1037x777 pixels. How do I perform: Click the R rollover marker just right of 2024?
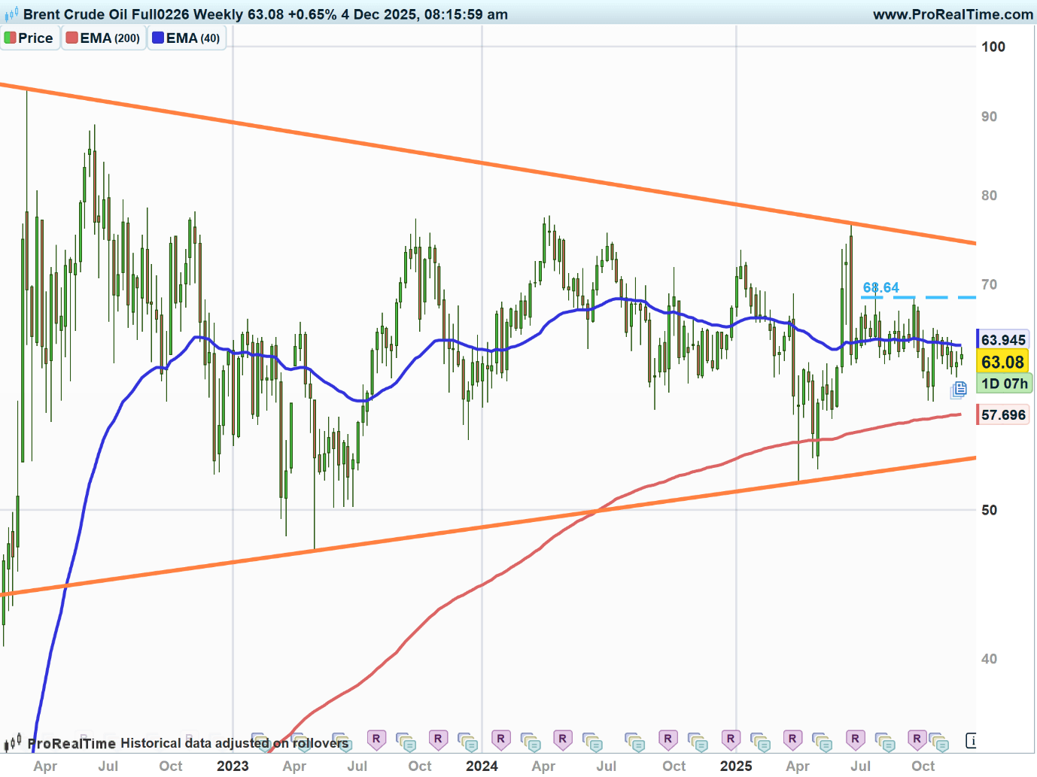500,739
